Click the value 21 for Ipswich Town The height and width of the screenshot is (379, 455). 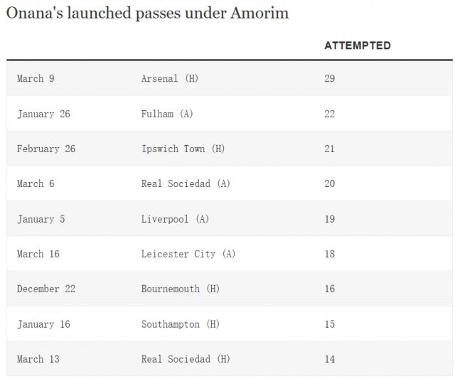329,149
